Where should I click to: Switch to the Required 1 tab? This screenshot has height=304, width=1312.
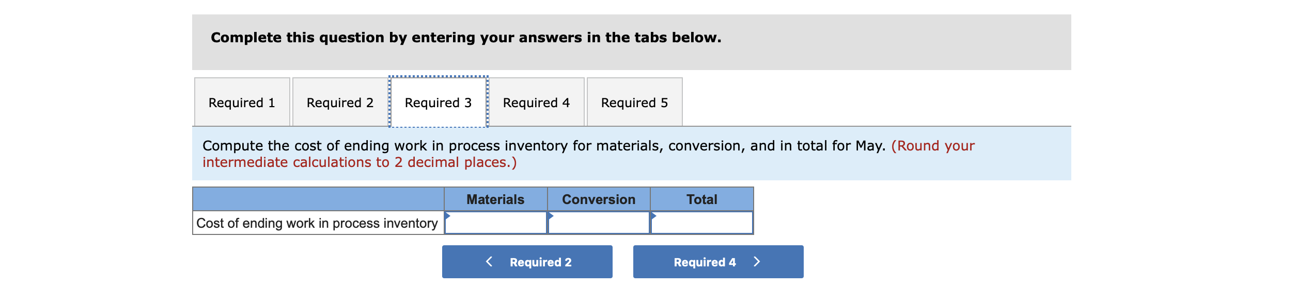(242, 102)
